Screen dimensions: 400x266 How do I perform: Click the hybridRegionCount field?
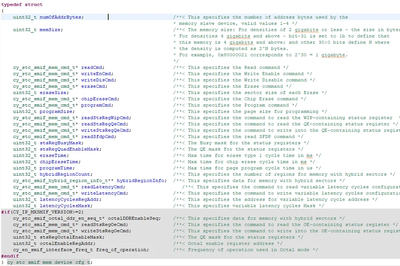point(64,175)
